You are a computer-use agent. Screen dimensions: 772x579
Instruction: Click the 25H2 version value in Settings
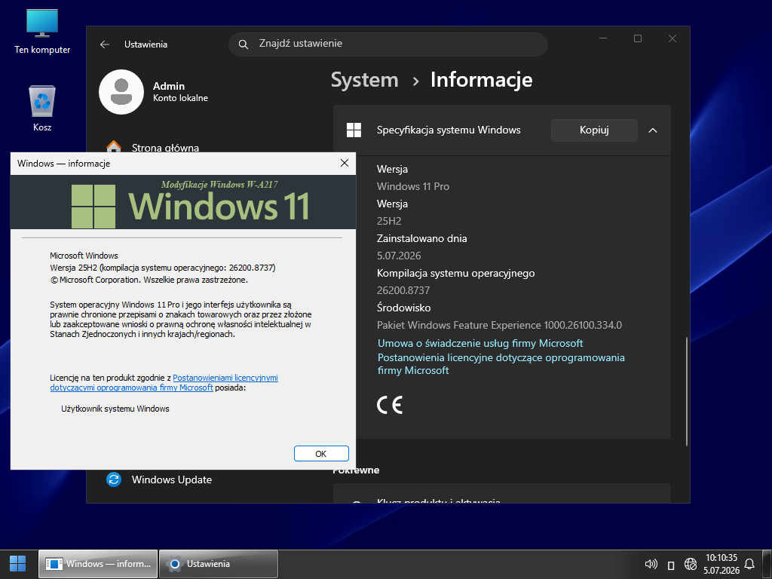pyautogui.click(x=389, y=221)
